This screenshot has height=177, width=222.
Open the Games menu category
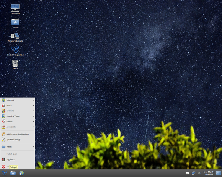point(18,122)
